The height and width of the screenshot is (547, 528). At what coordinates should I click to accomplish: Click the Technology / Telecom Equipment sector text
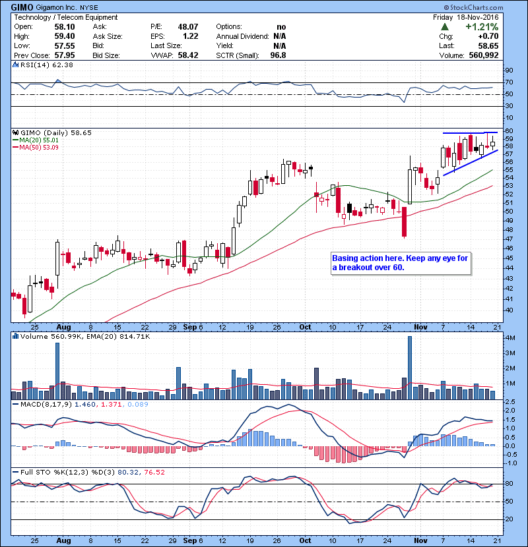pos(66,17)
